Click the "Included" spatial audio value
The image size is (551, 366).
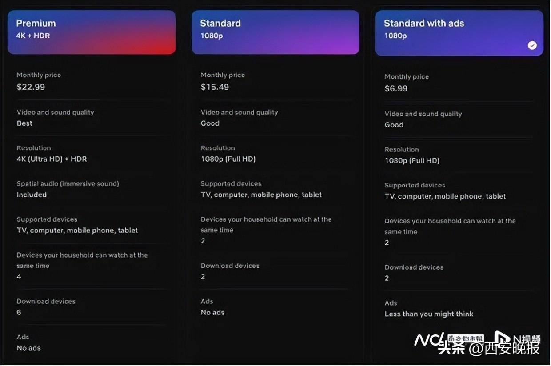(x=32, y=195)
